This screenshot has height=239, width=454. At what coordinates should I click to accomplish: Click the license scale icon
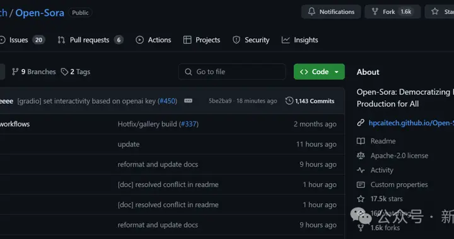[361, 155]
